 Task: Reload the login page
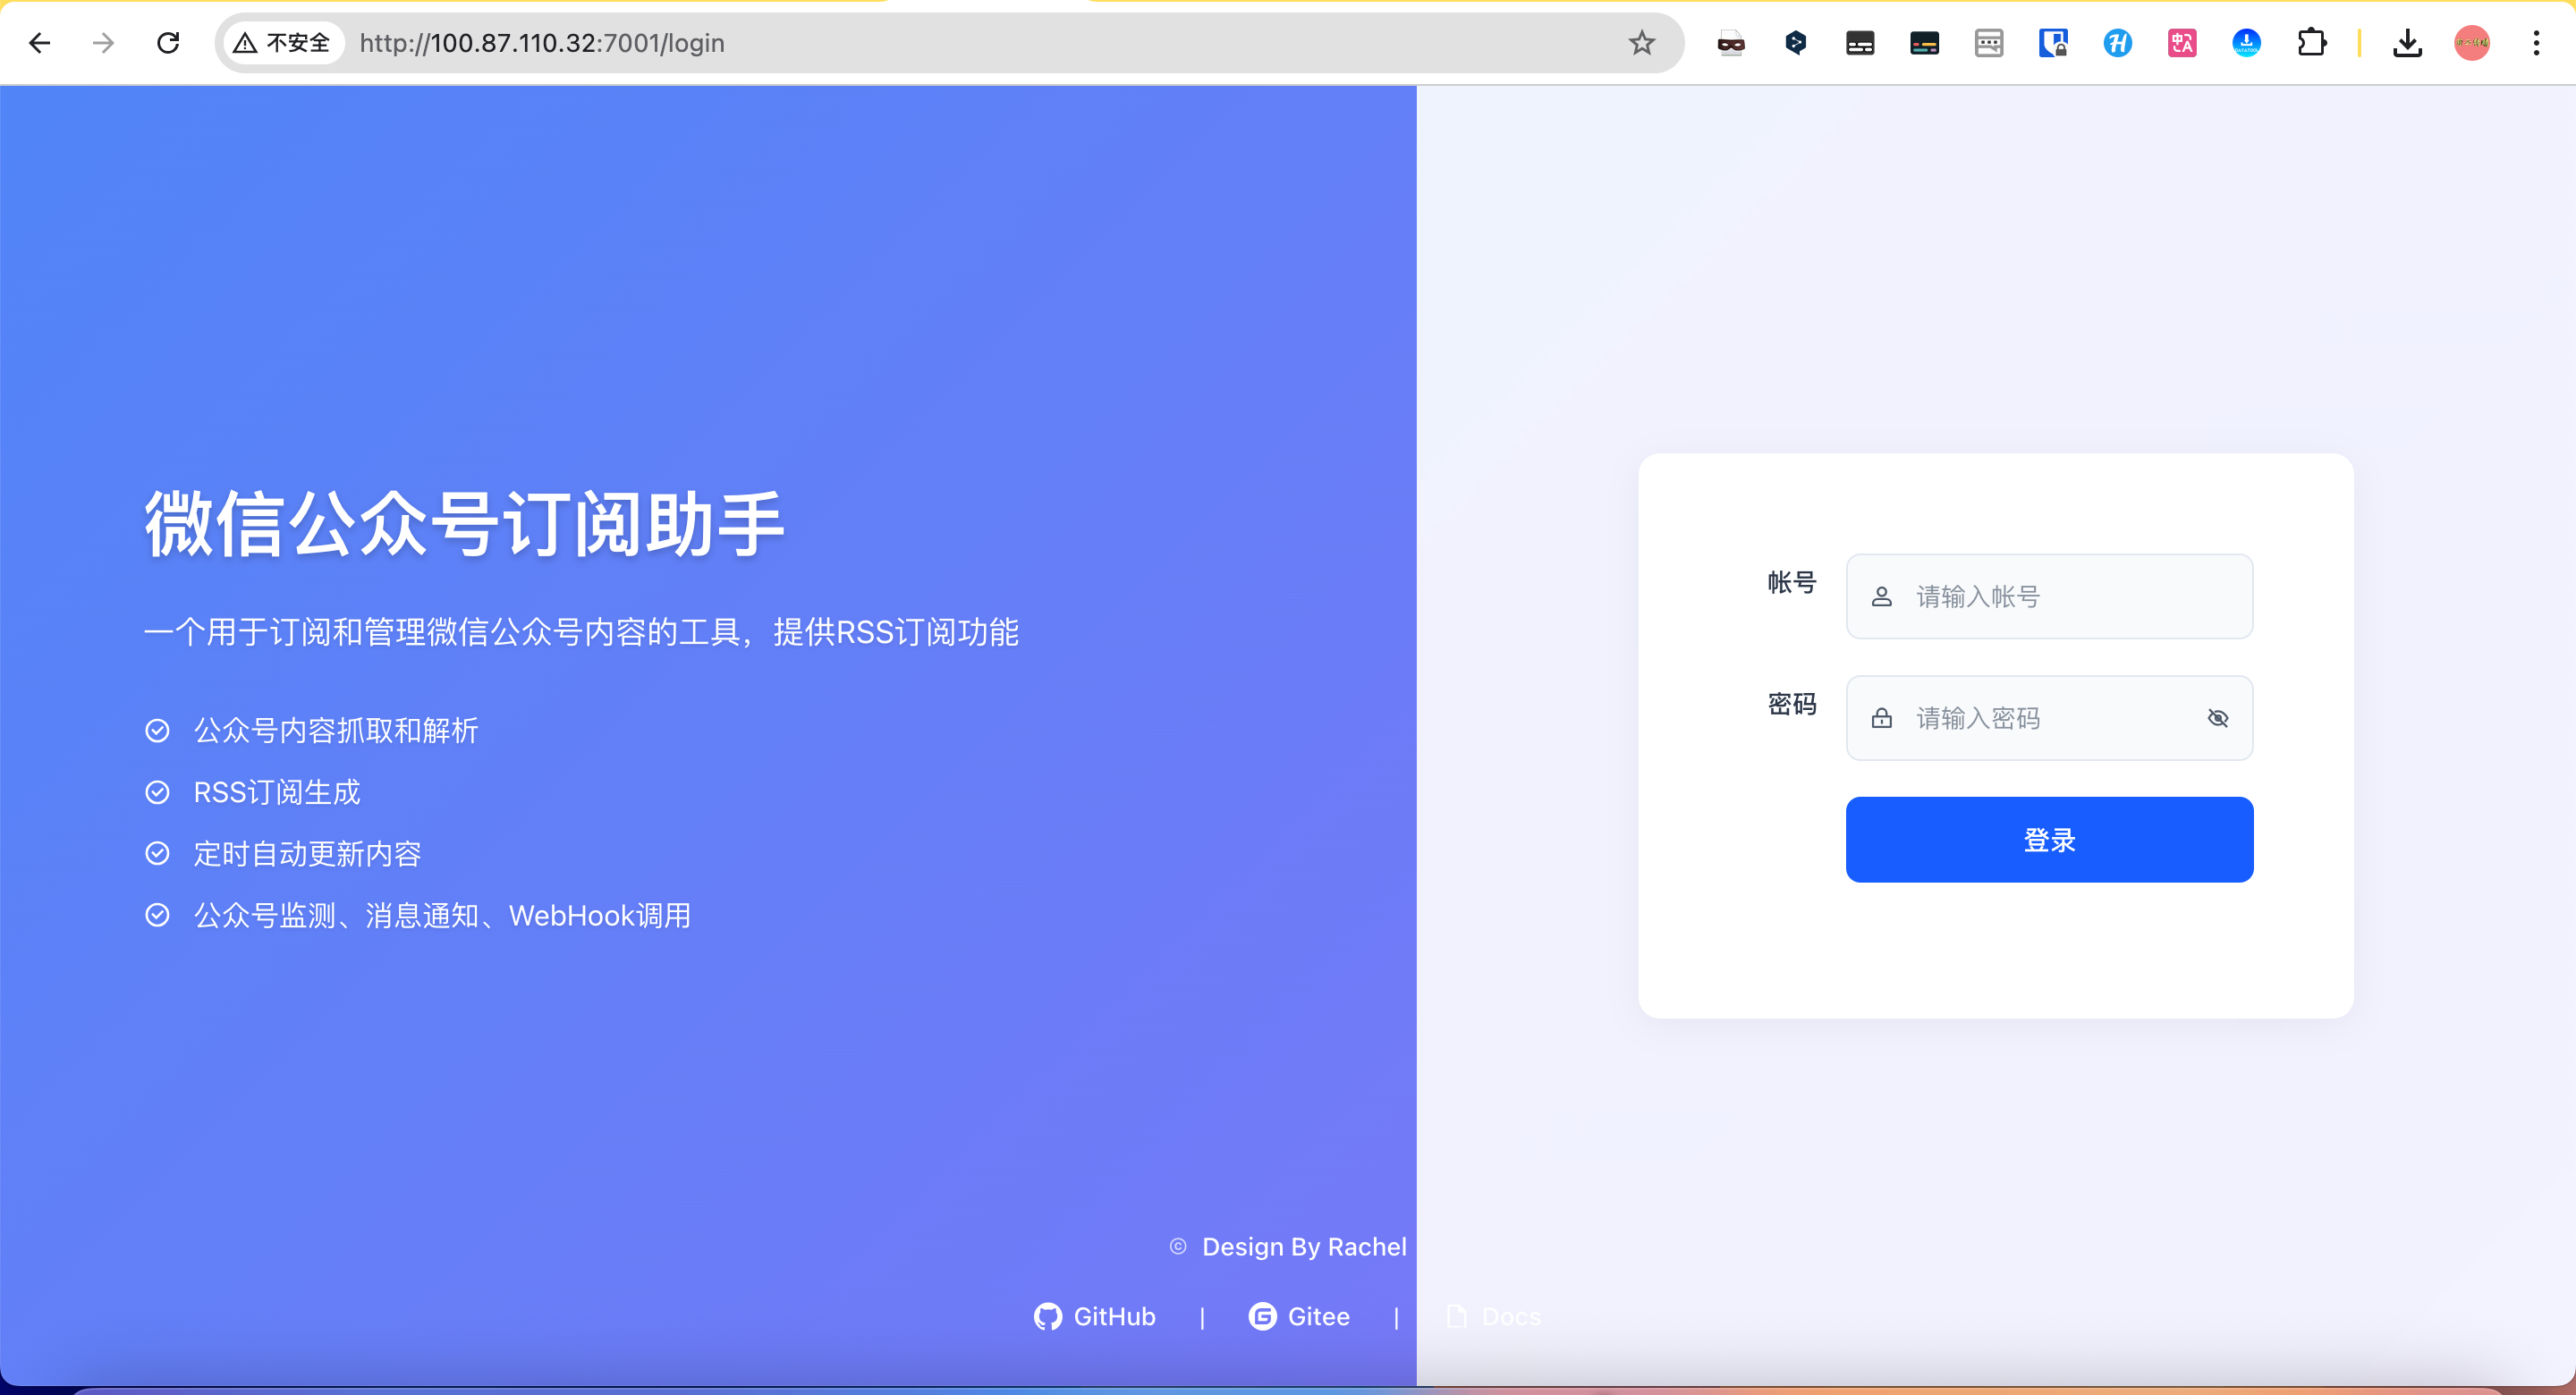click(168, 43)
